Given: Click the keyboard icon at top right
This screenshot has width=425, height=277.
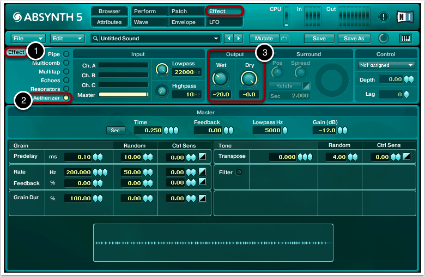Looking at the screenshot, I should pyautogui.click(x=406, y=39).
